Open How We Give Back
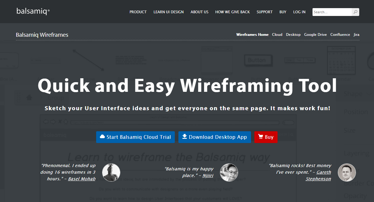 click(x=232, y=12)
